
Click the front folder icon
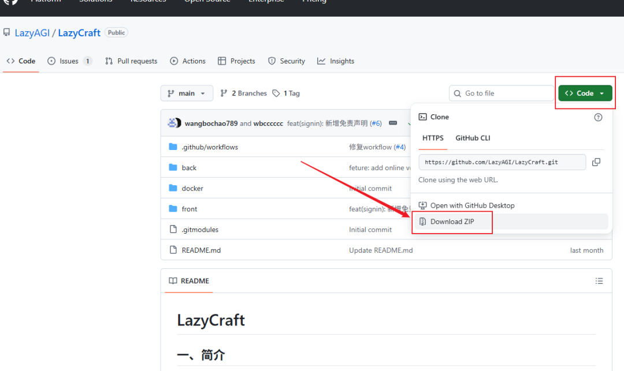point(173,208)
